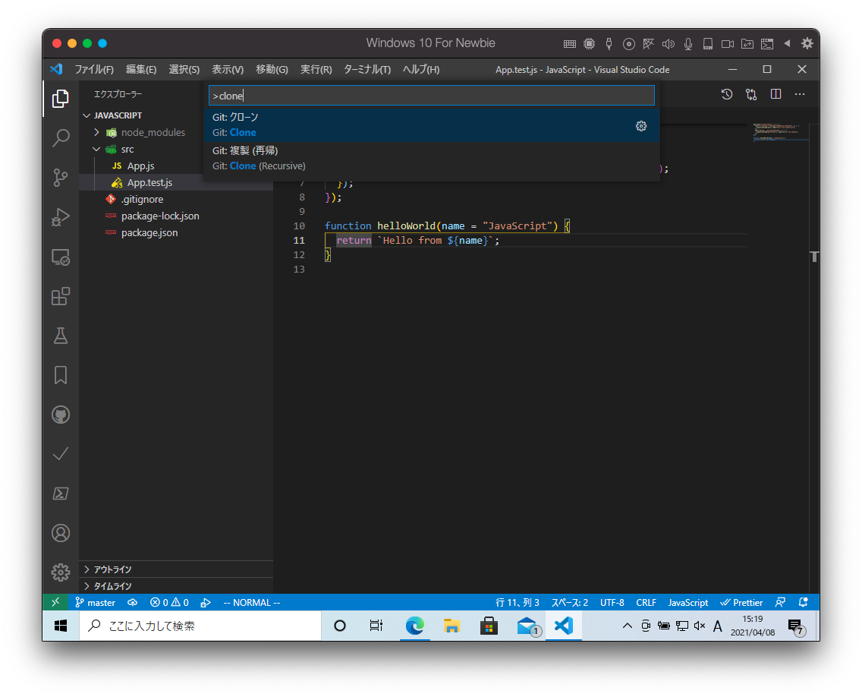Image resolution: width=862 pixels, height=697 pixels.
Task: Open the ターミナル(T) menu
Action: tap(367, 70)
